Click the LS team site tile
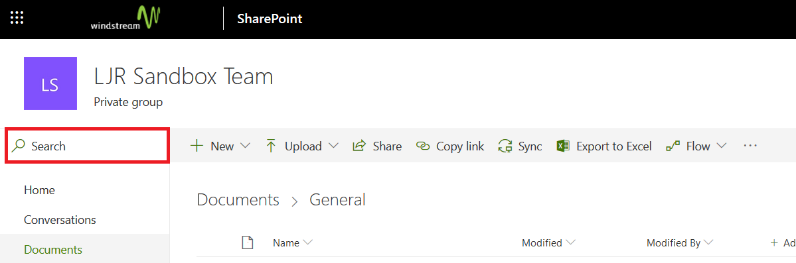 click(x=50, y=83)
